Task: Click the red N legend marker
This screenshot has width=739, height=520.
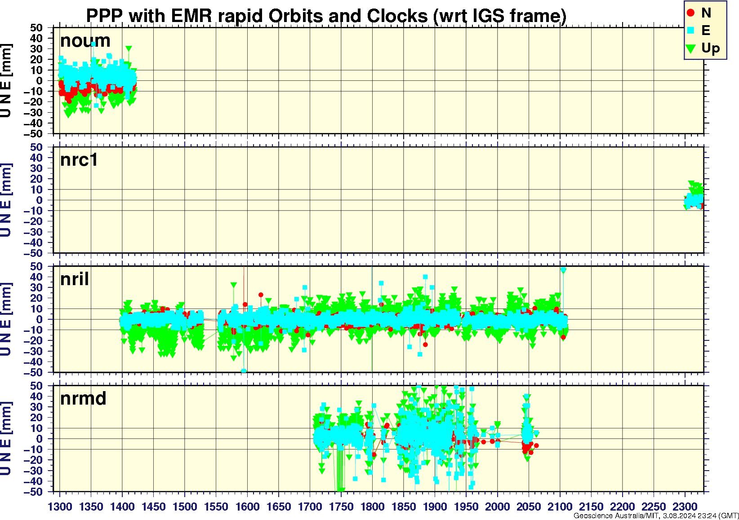Action: [691, 13]
